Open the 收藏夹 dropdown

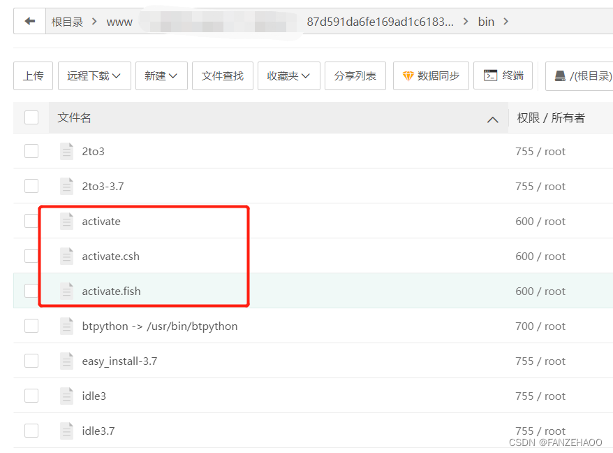coord(288,76)
